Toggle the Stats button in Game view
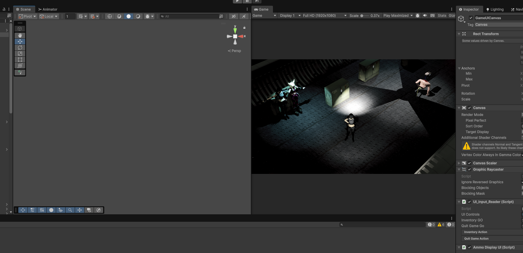The image size is (523, 253). coord(442,15)
